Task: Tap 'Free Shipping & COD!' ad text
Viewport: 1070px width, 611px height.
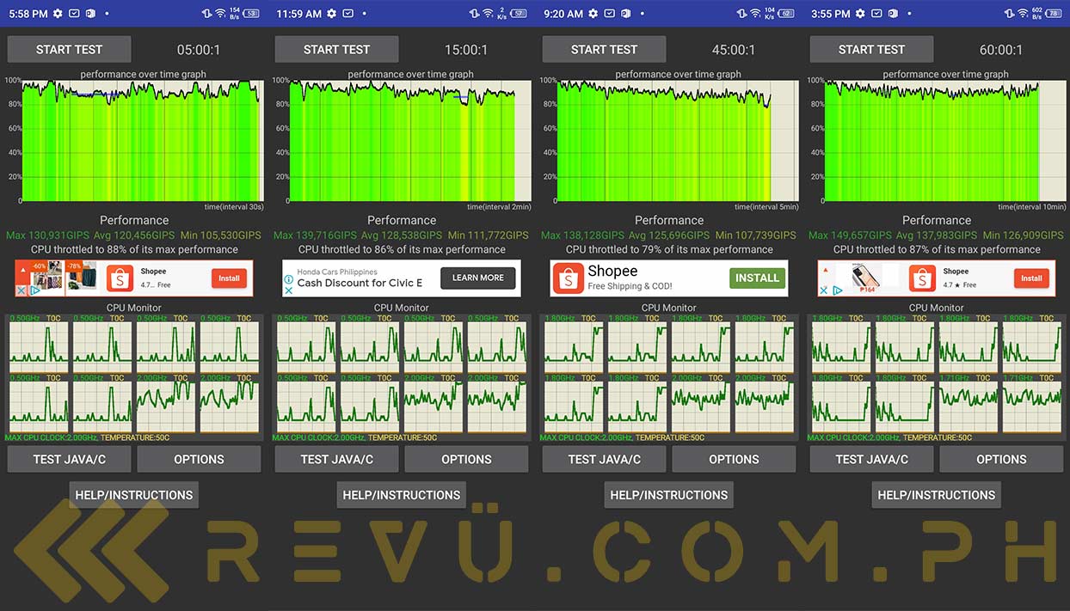Action: pos(630,286)
